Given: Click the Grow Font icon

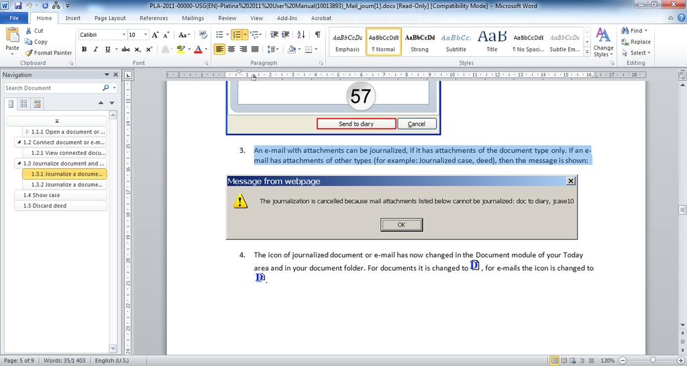Looking at the screenshot, I should 155,35.
